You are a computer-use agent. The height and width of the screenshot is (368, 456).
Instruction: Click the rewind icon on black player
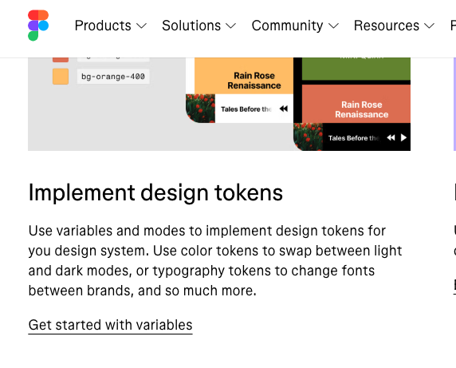coord(391,138)
